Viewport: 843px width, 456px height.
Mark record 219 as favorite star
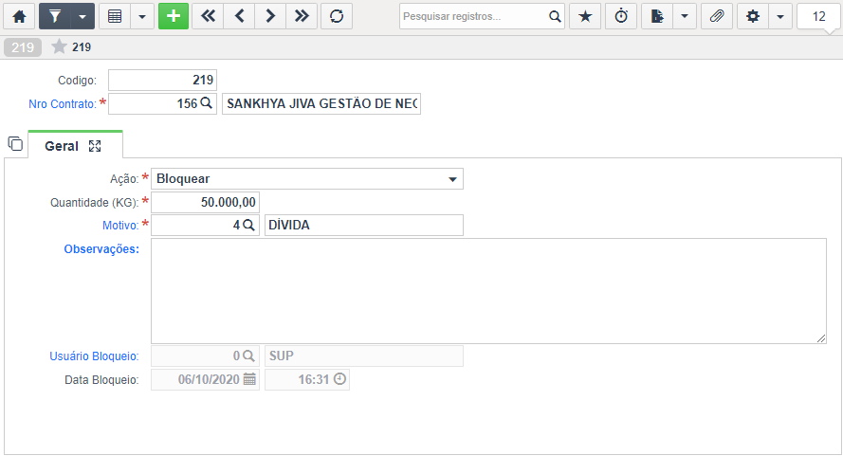coord(59,46)
